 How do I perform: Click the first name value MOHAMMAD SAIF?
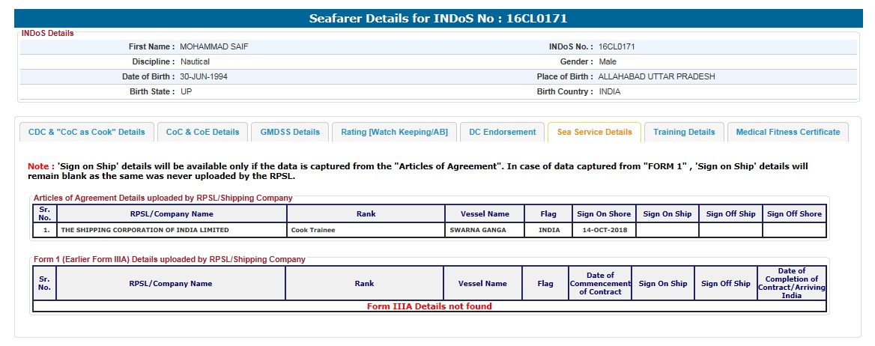click(214, 46)
